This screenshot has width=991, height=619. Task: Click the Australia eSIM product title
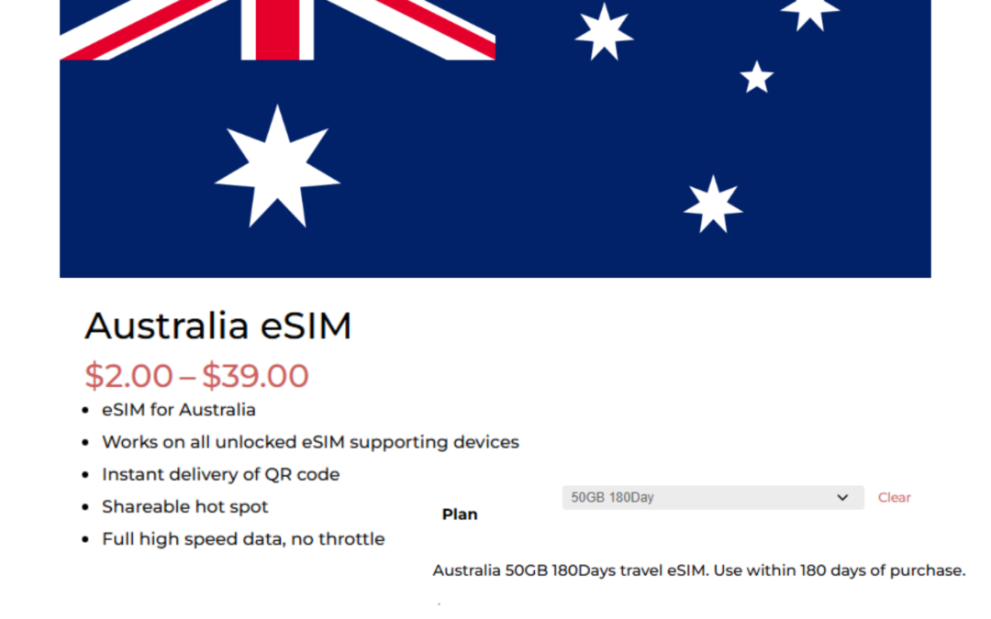(218, 326)
